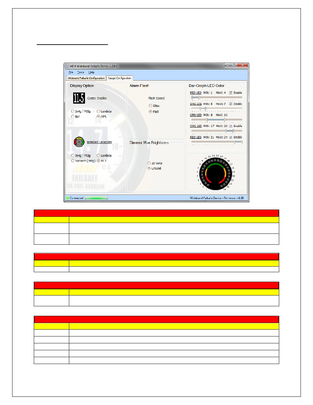Click the Center Display label
The height and width of the screenshot is (405, 313).
pos(97,98)
